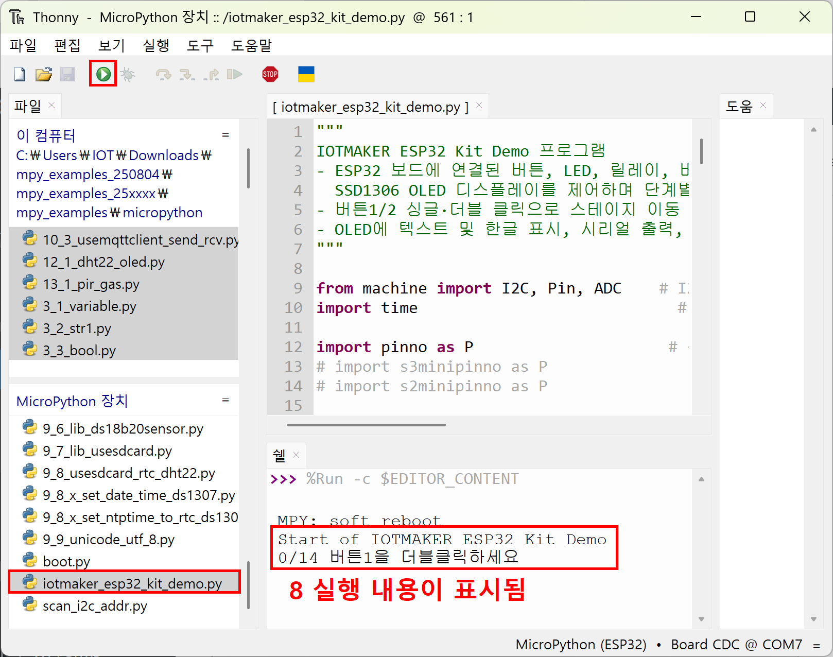The image size is (833, 657).
Task: Start debugging with the bug icon
Action: coord(128,75)
